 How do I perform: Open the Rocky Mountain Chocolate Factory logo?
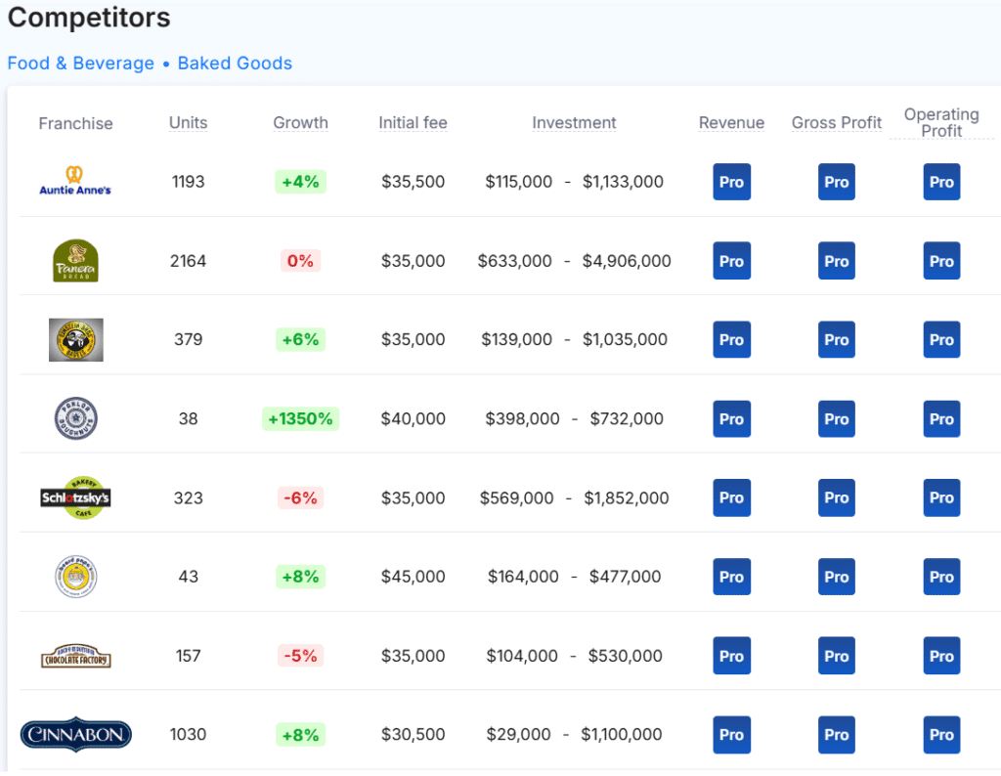(76, 656)
